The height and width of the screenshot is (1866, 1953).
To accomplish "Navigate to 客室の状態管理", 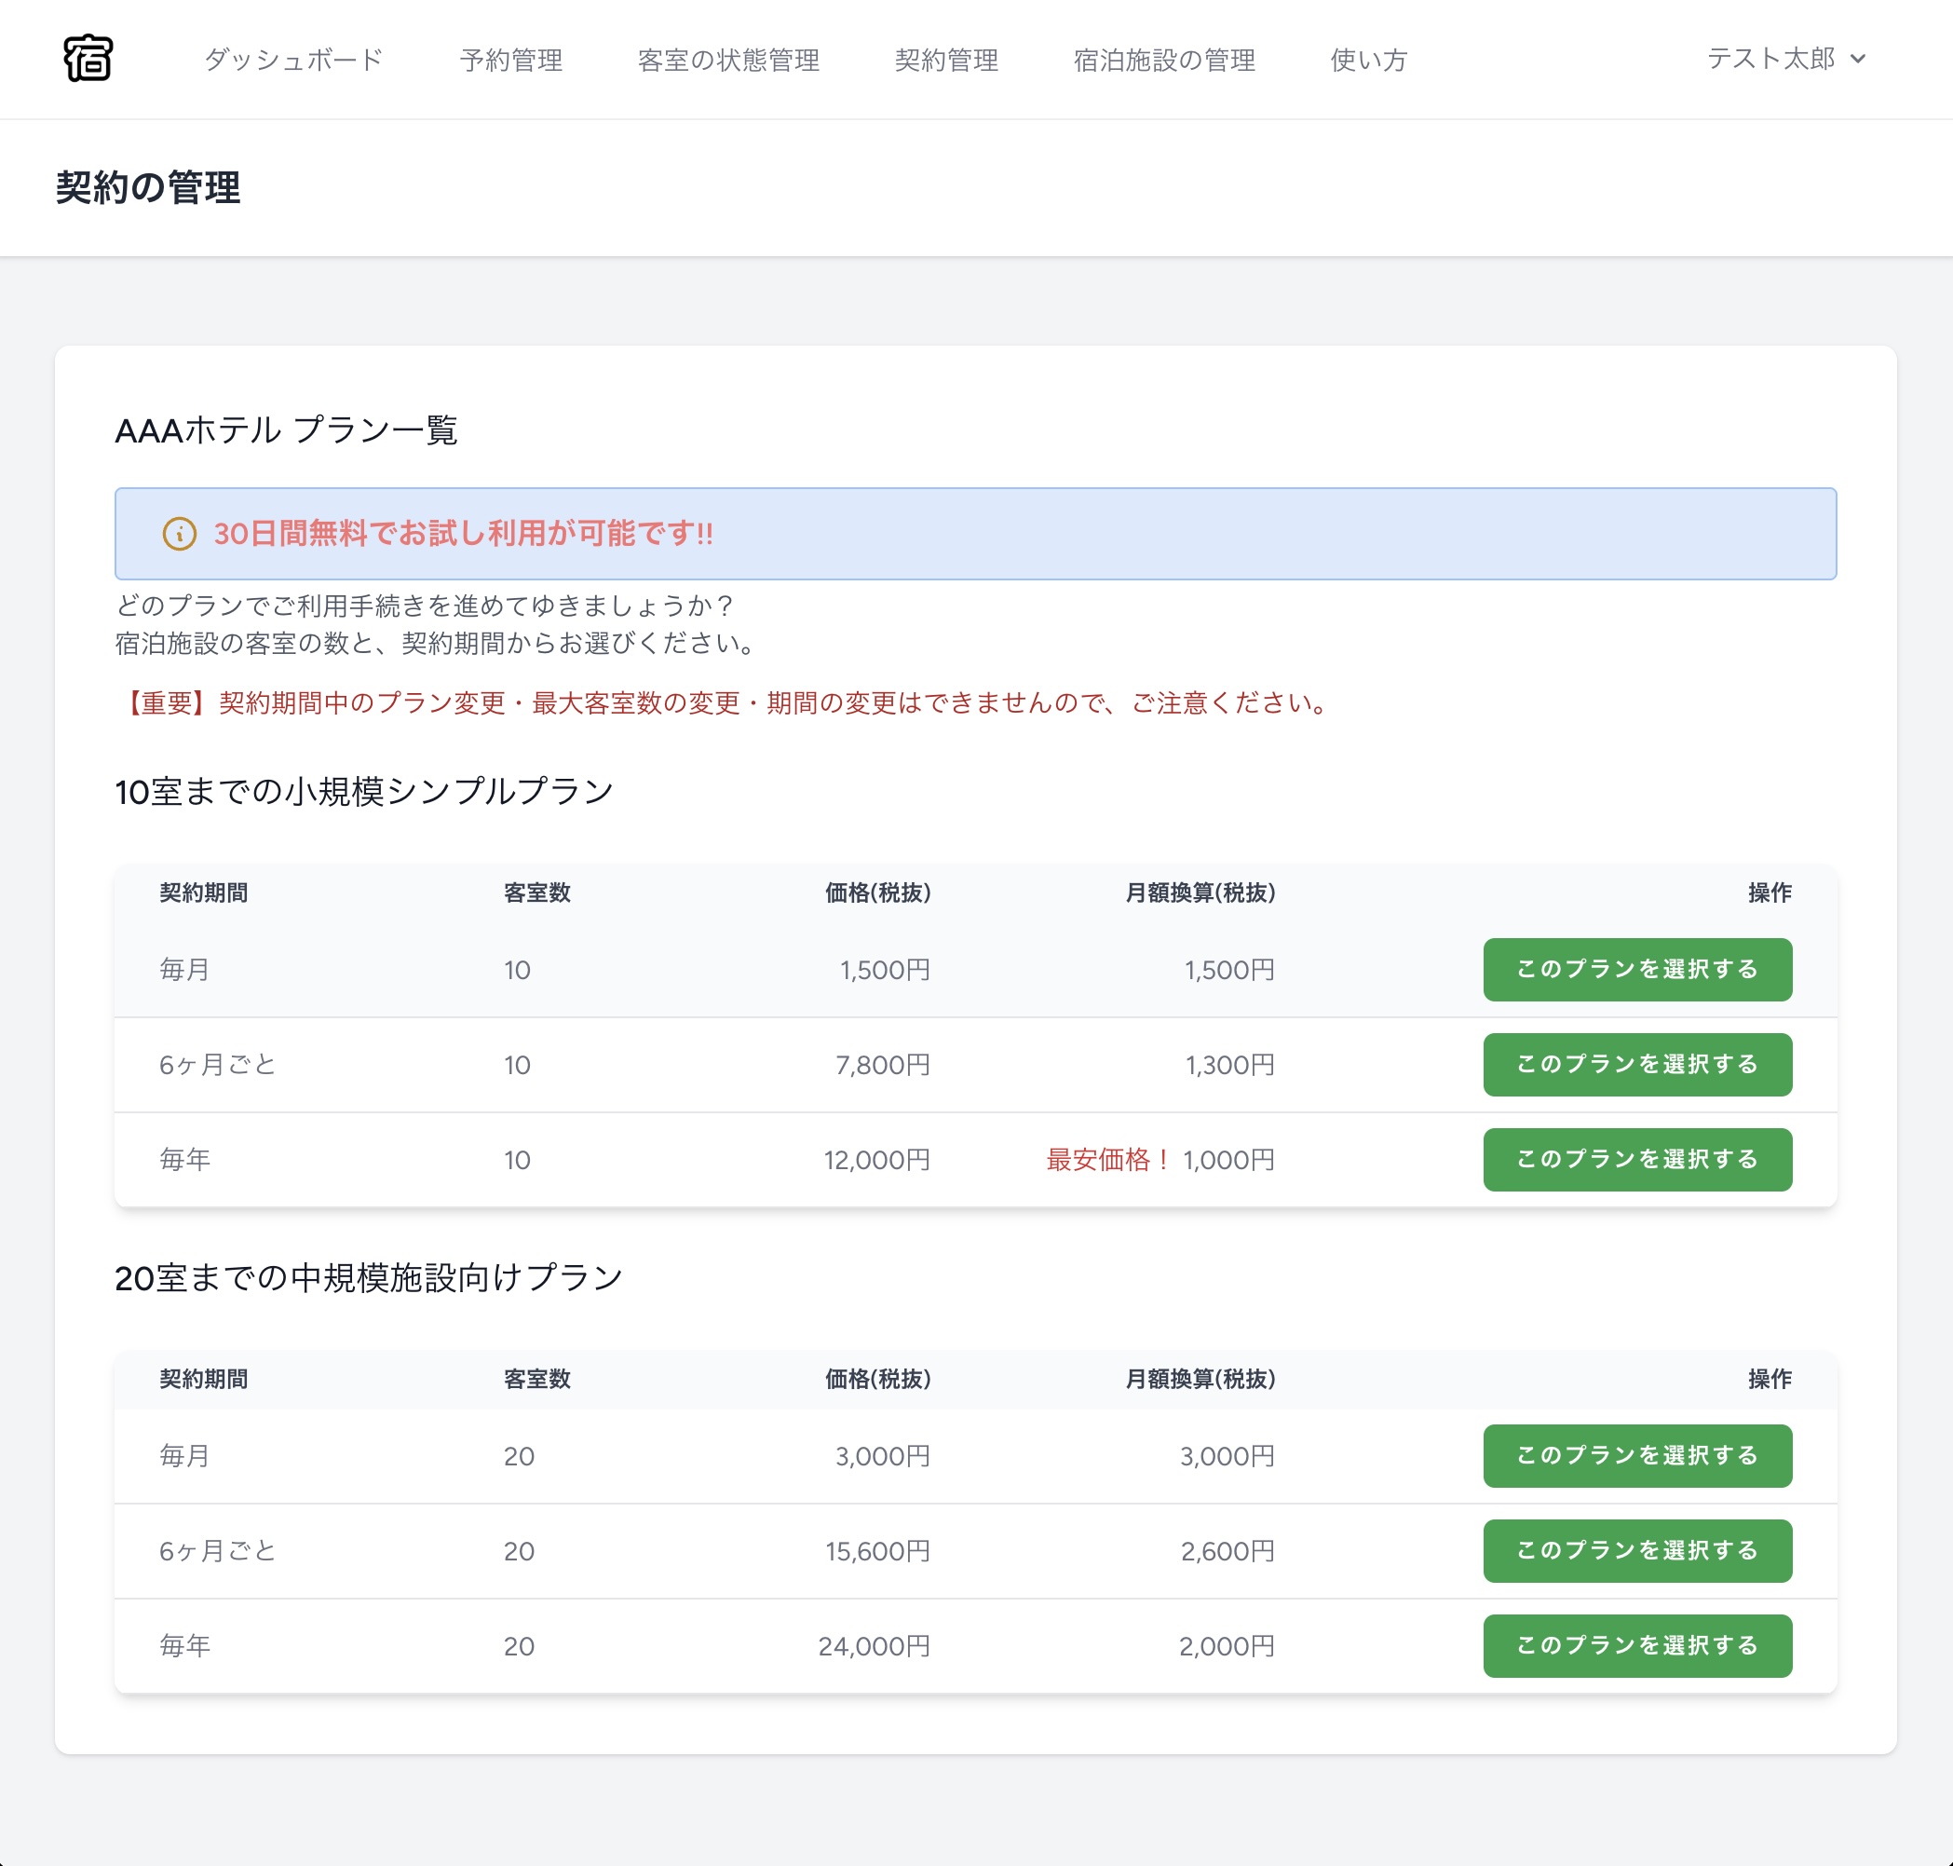I will [x=730, y=61].
